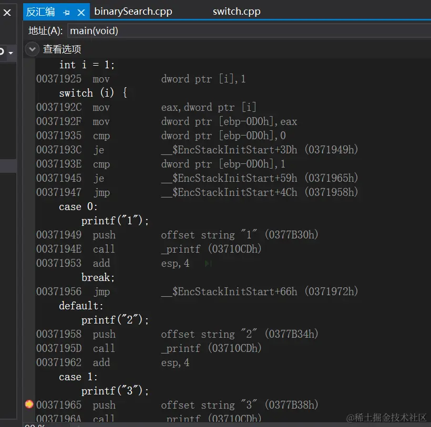The image size is (431, 427).
Task: Click the printf("1") source line
Action: coord(115,221)
